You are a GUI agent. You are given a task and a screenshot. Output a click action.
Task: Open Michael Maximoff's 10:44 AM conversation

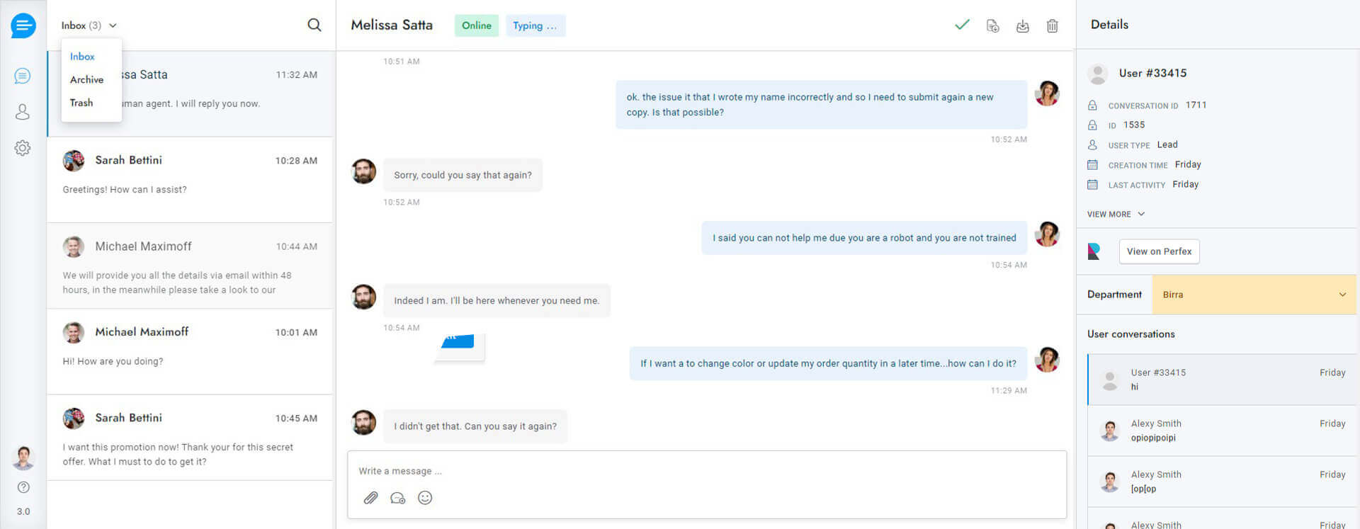pos(190,266)
